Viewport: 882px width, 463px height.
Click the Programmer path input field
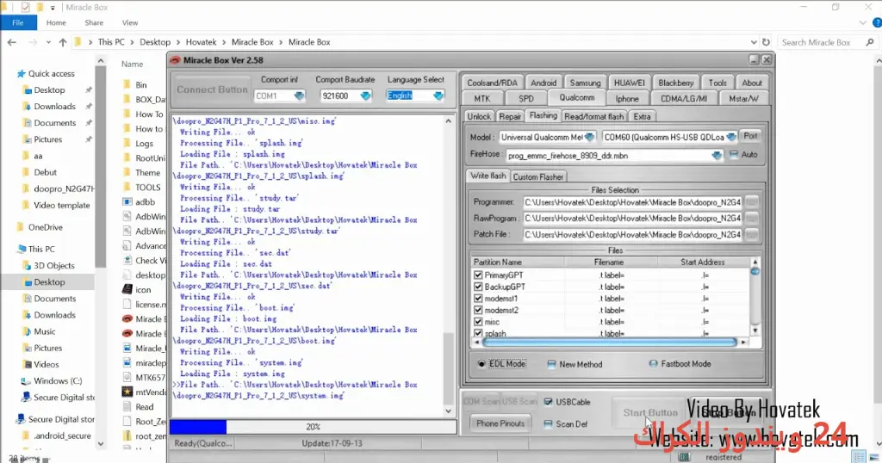click(632, 201)
